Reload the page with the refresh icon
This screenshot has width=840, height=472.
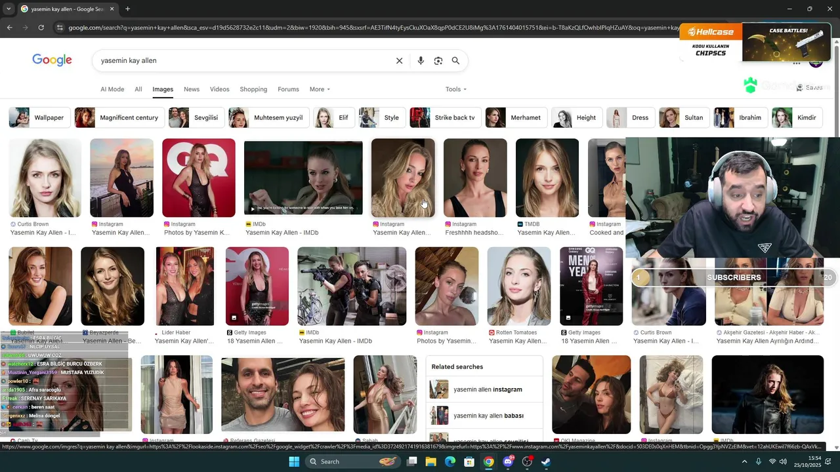[x=41, y=28]
